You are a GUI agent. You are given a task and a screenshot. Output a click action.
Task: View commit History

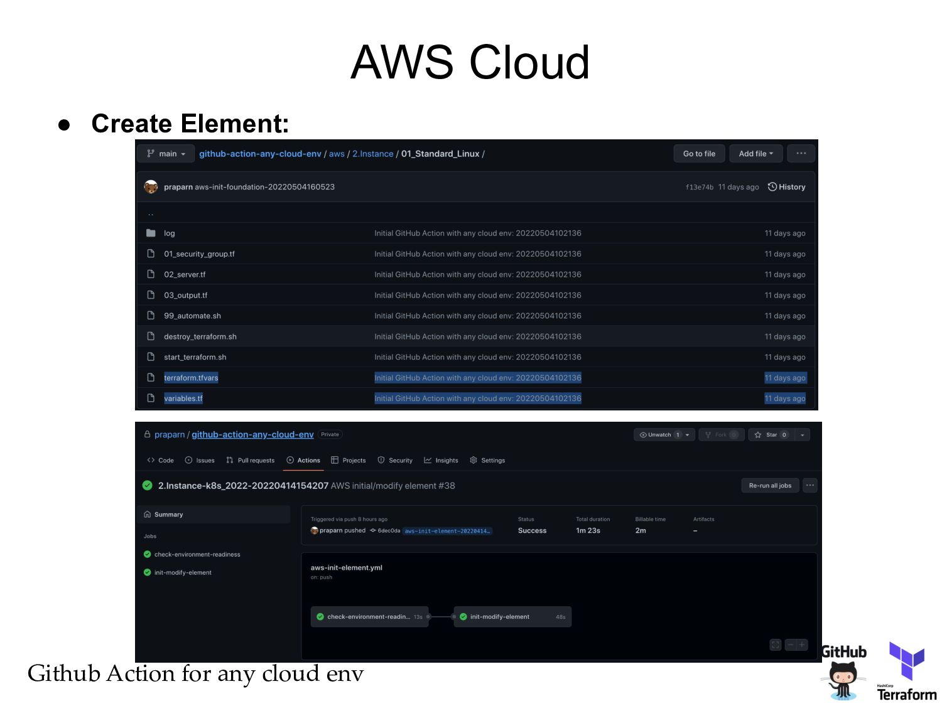[x=787, y=187]
